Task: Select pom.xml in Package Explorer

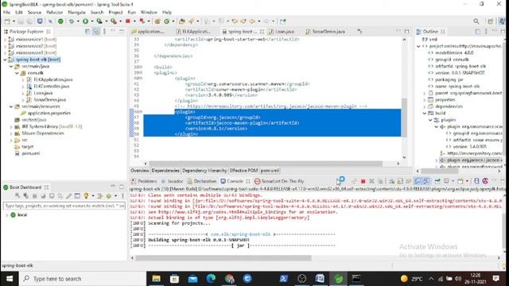Action: click(30, 153)
